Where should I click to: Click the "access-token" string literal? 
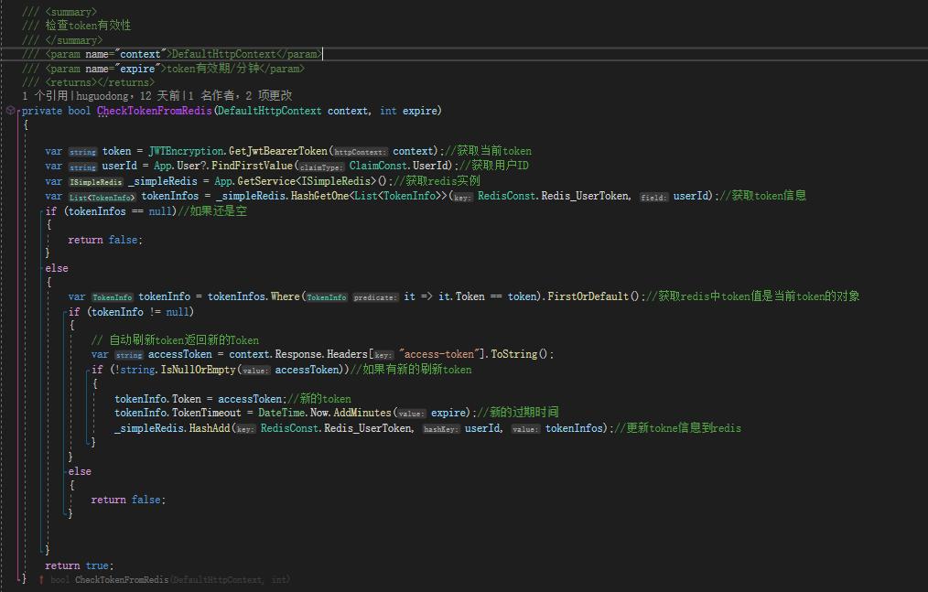tap(442, 354)
